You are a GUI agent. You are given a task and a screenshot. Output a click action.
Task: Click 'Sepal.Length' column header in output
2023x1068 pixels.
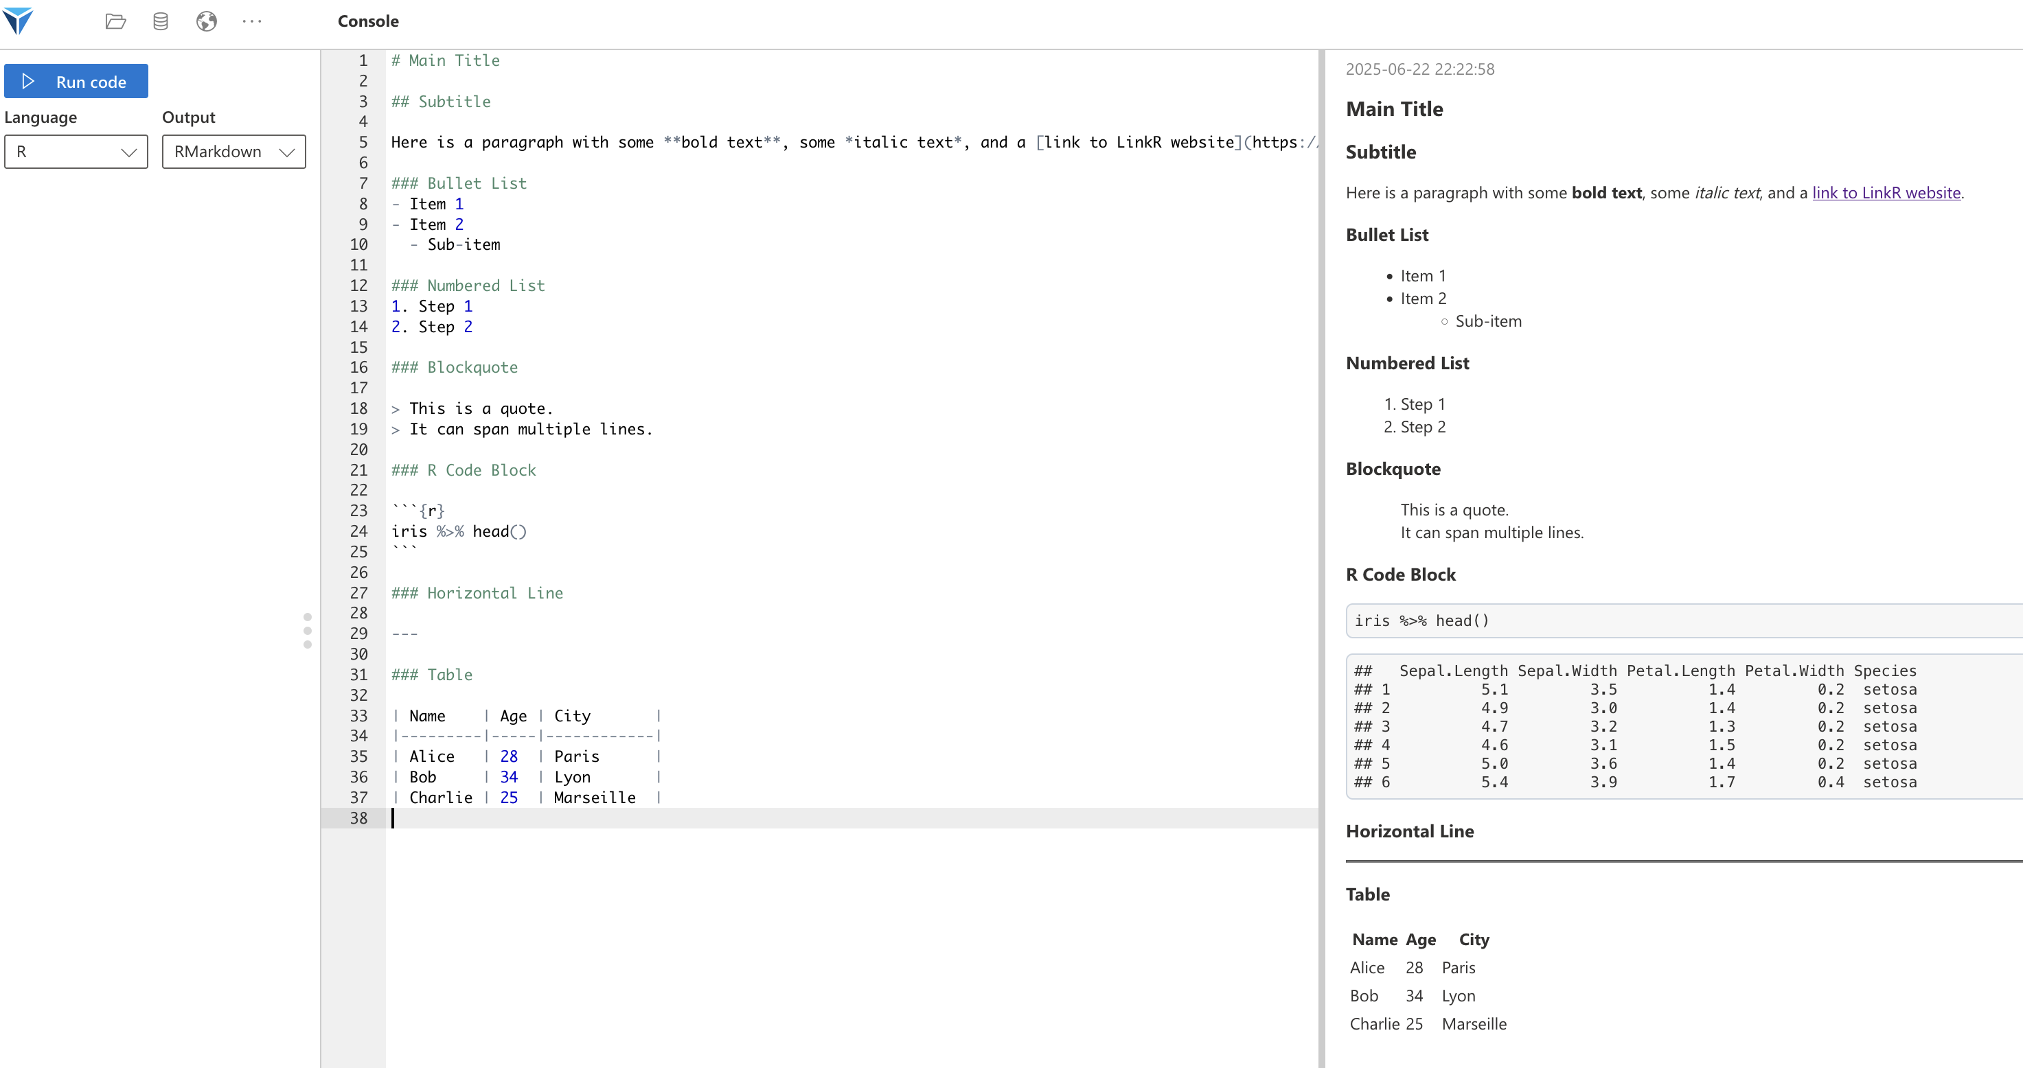pyautogui.click(x=1454, y=671)
